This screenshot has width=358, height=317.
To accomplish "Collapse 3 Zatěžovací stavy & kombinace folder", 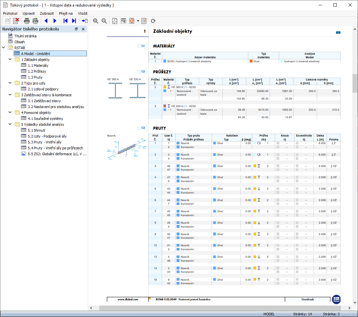I will pyautogui.click(x=10, y=95).
